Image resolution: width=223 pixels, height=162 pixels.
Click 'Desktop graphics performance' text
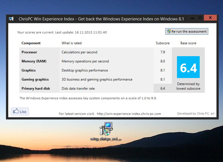tap(85, 70)
